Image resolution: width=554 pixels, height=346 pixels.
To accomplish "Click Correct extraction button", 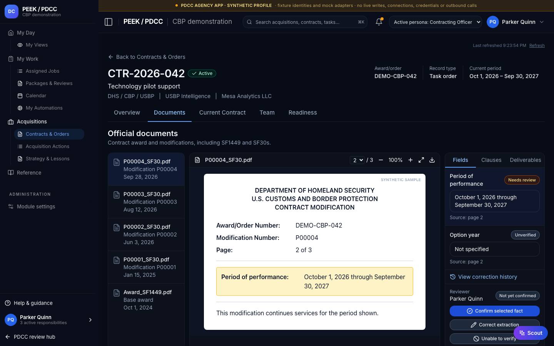I will tap(495, 325).
